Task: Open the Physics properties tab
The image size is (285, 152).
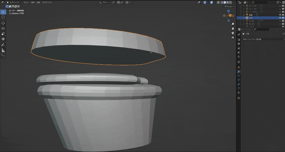Action: pyautogui.click(x=239, y=80)
